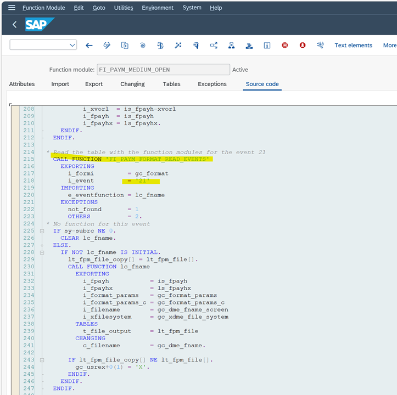The width and height of the screenshot is (397, 395).
Task: Click 'c_filename' on line 241
Action: tap(102, 346)
